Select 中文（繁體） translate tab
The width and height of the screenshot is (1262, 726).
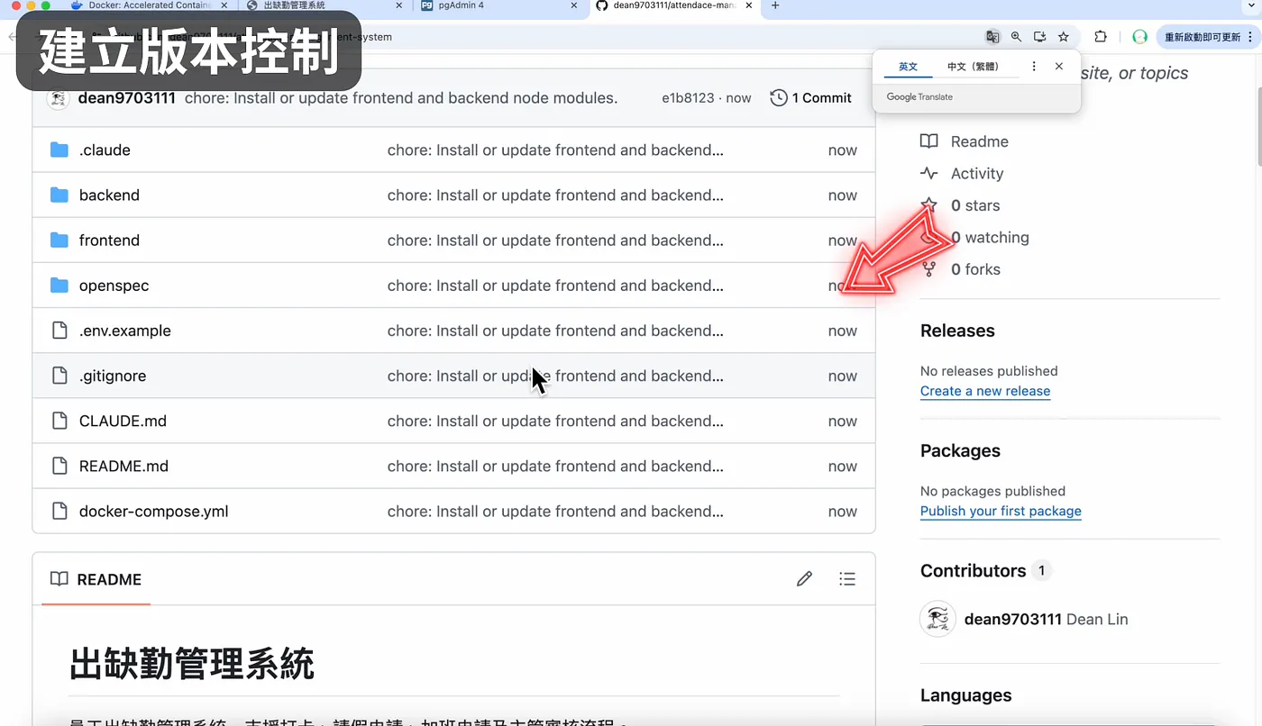974,67
